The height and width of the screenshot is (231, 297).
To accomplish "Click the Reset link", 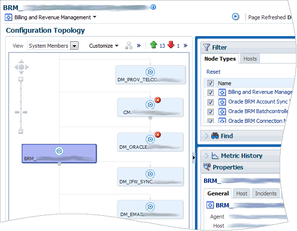I will coord(213,72).
